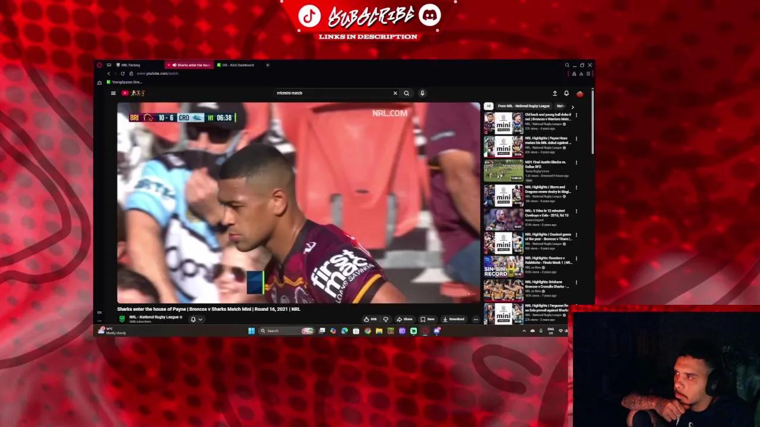Like the video (thumbs up)
760x427 pixels.
(x=370, y=319)
